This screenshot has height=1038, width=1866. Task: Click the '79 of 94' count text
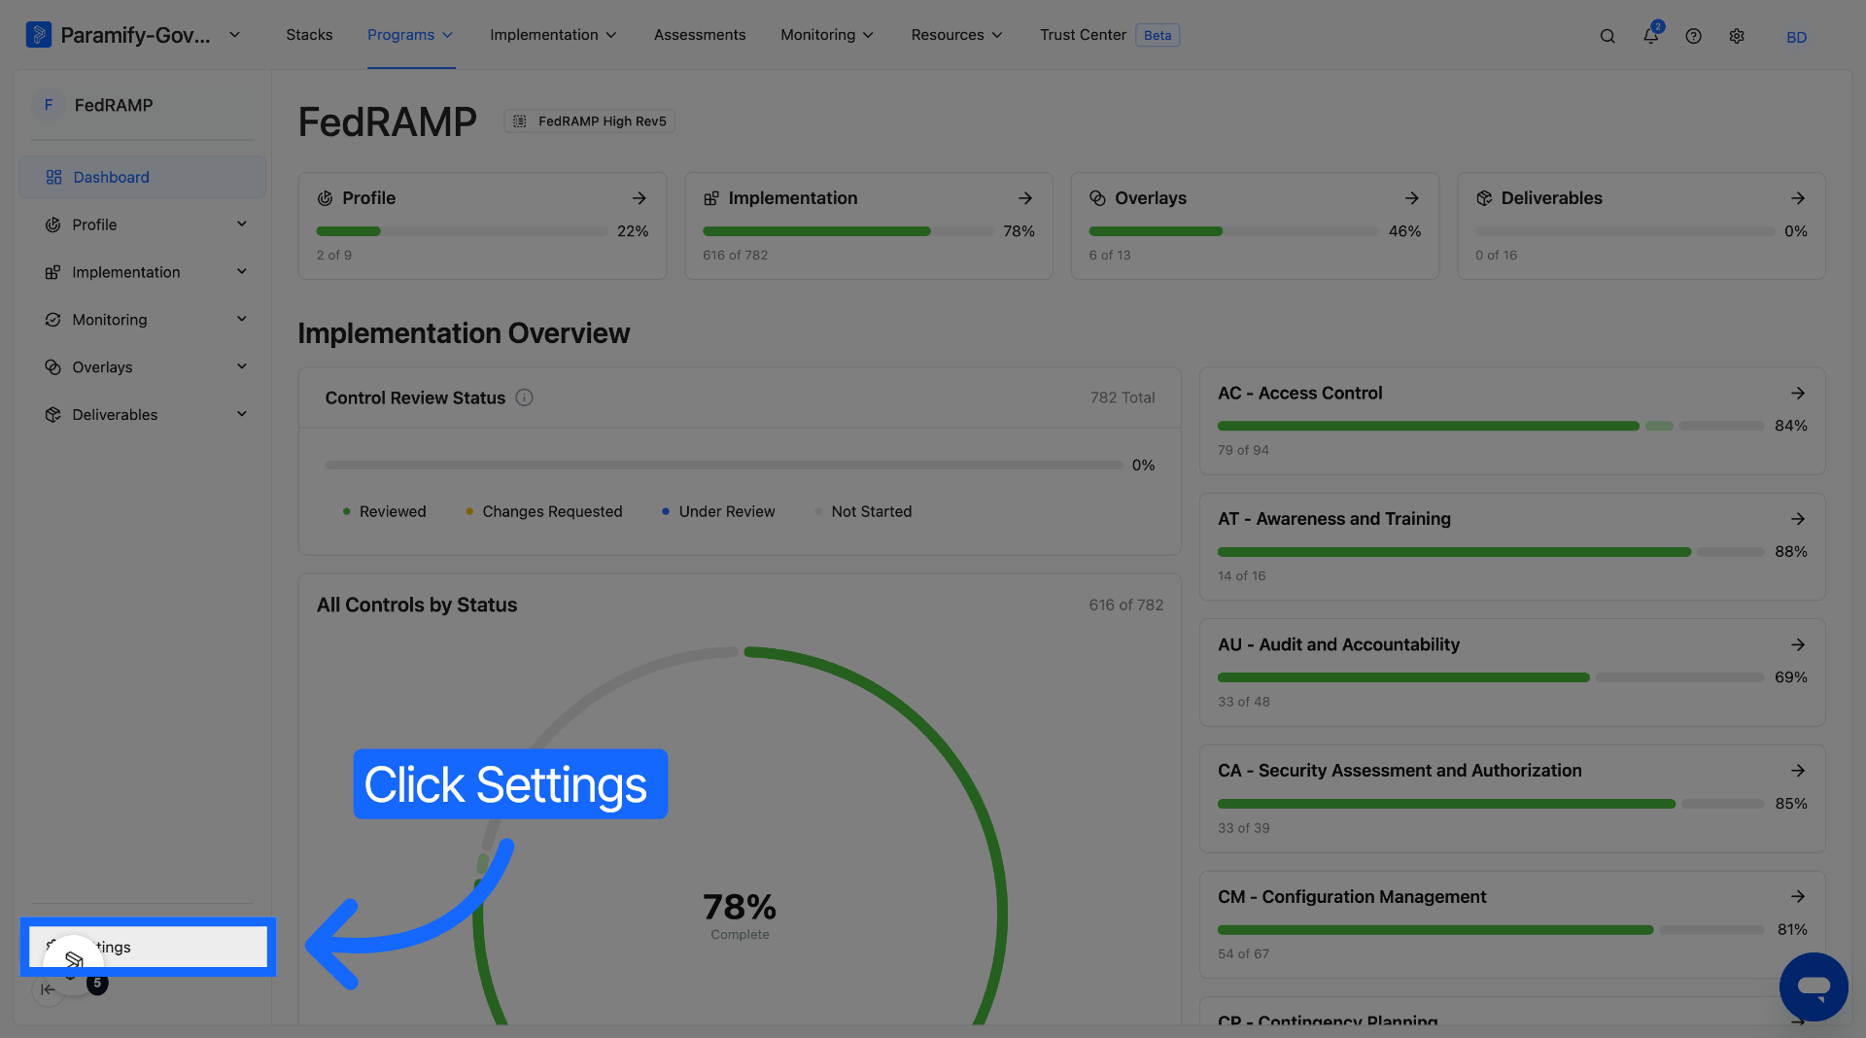[x=1243, y=450]
